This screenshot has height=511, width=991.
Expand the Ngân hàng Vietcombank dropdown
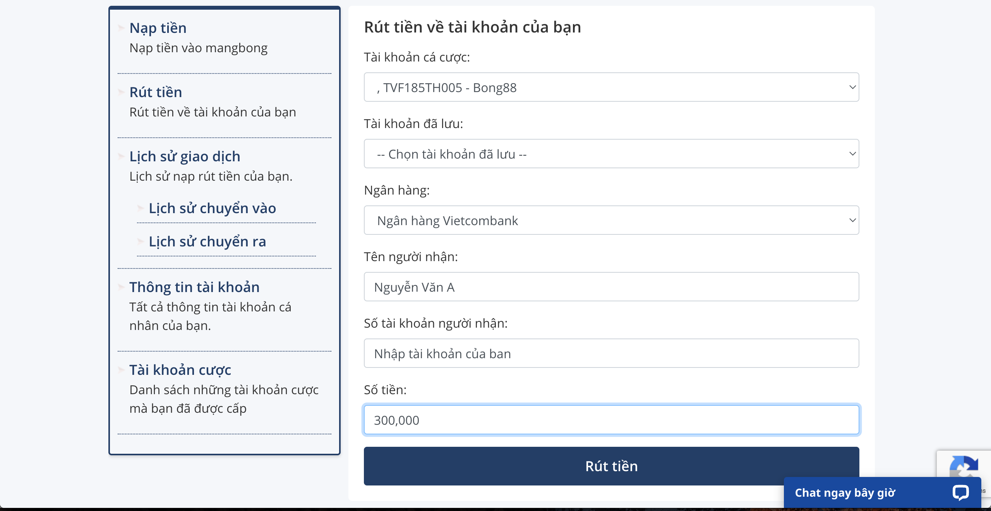click(612, 220)
